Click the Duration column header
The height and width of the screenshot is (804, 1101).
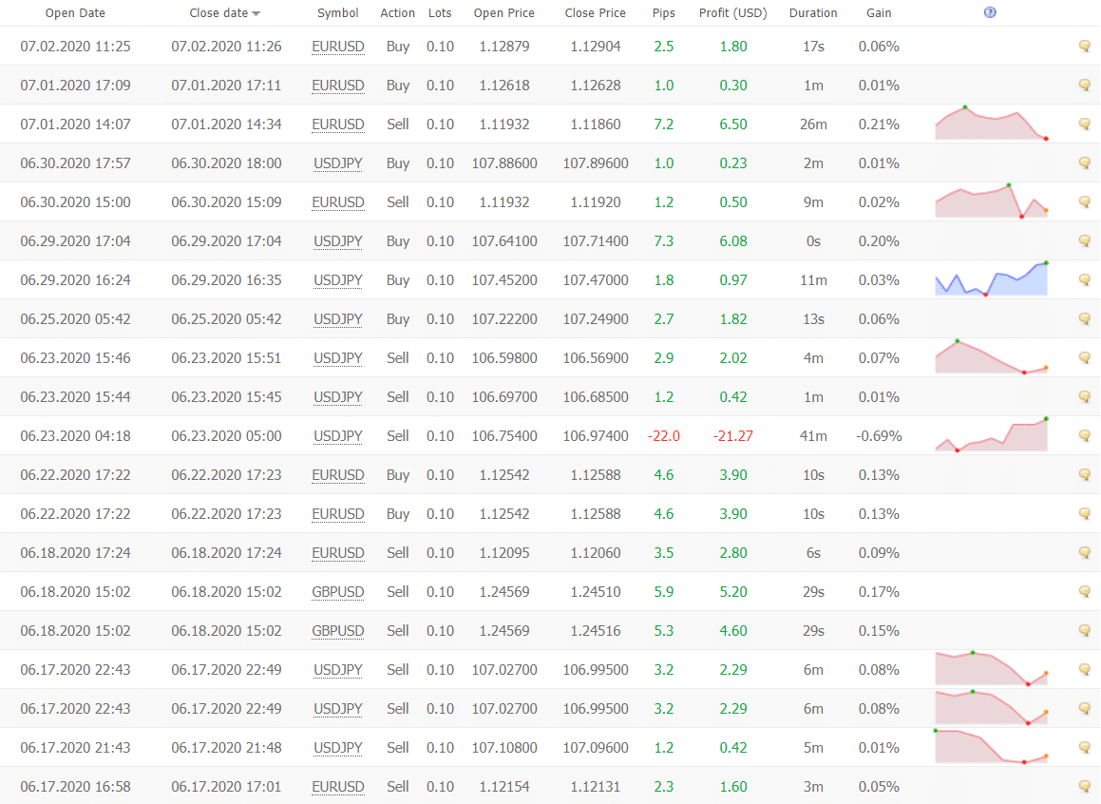click(x=813, y=13)
